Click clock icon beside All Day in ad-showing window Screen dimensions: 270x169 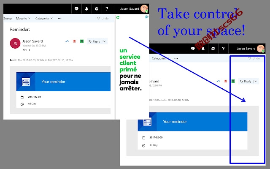pyautogui.click(x=22, y=104)
